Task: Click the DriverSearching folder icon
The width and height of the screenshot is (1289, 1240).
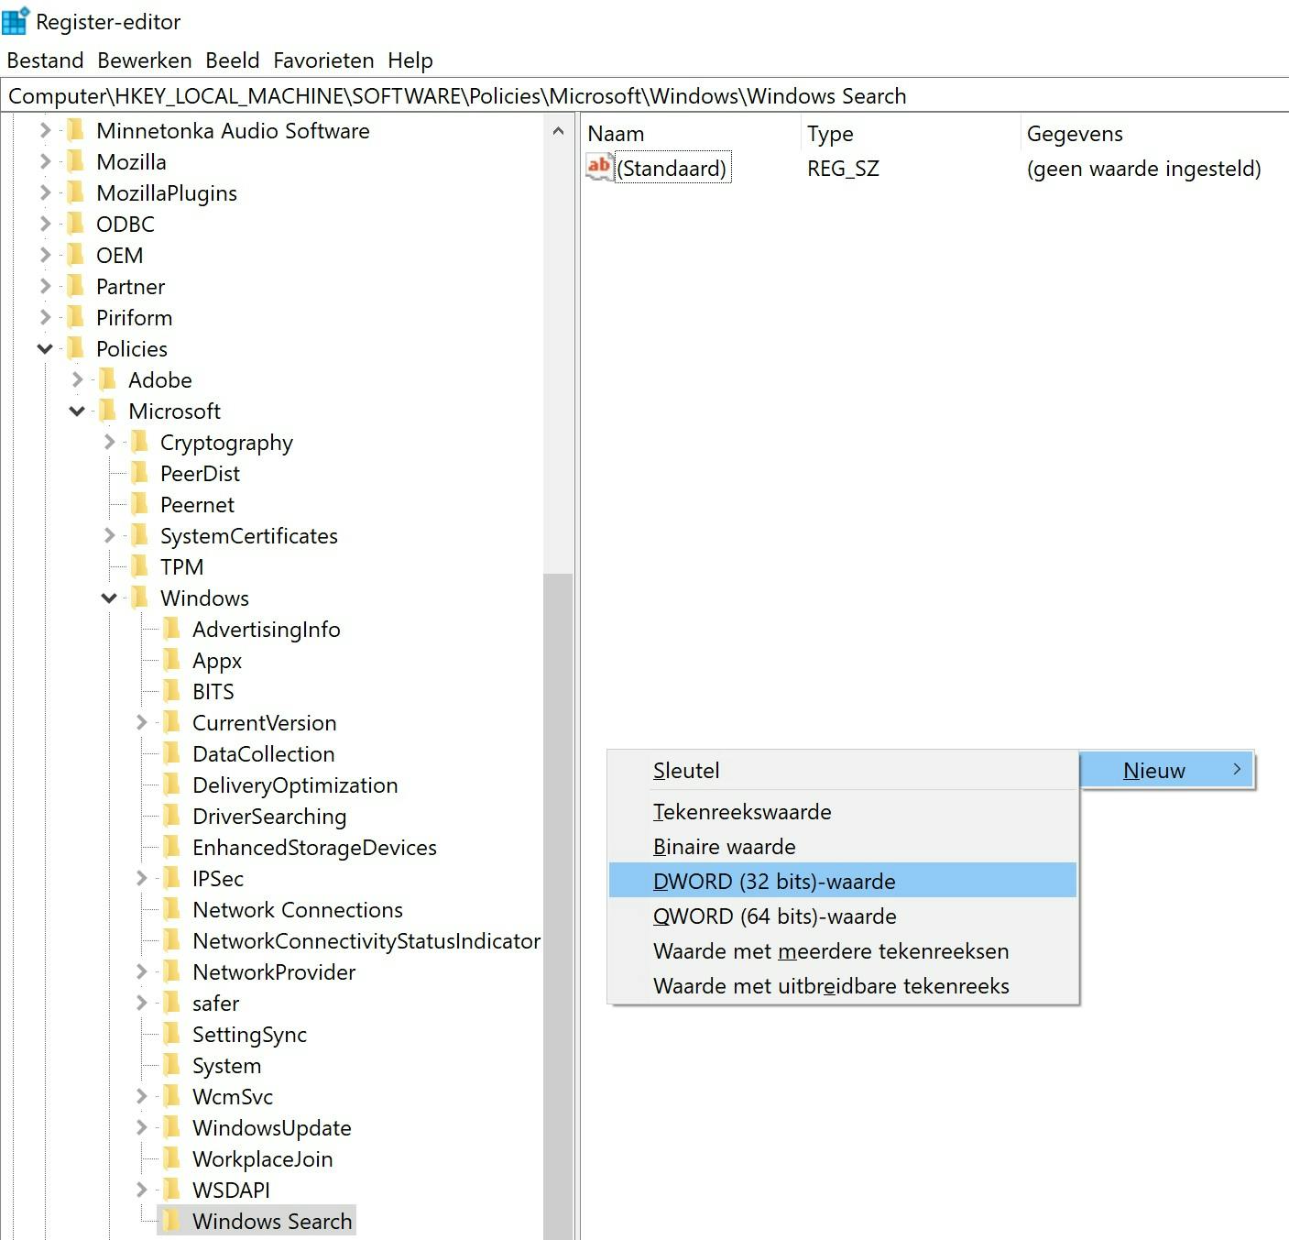Action: tap(172, 816)
